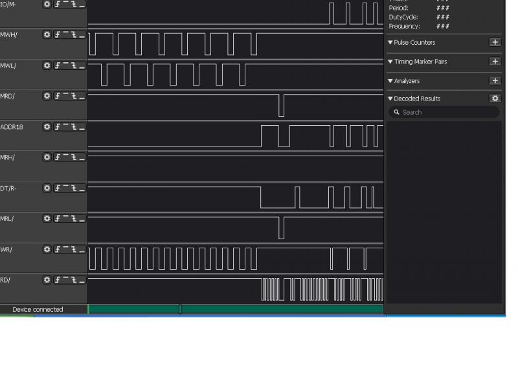Set falling edge trigger on DT/R- channel
This screenshot has height=376, width=518.
click(x=74, y=188)
